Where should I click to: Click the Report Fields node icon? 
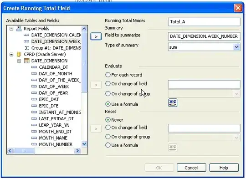click(19, 29)
